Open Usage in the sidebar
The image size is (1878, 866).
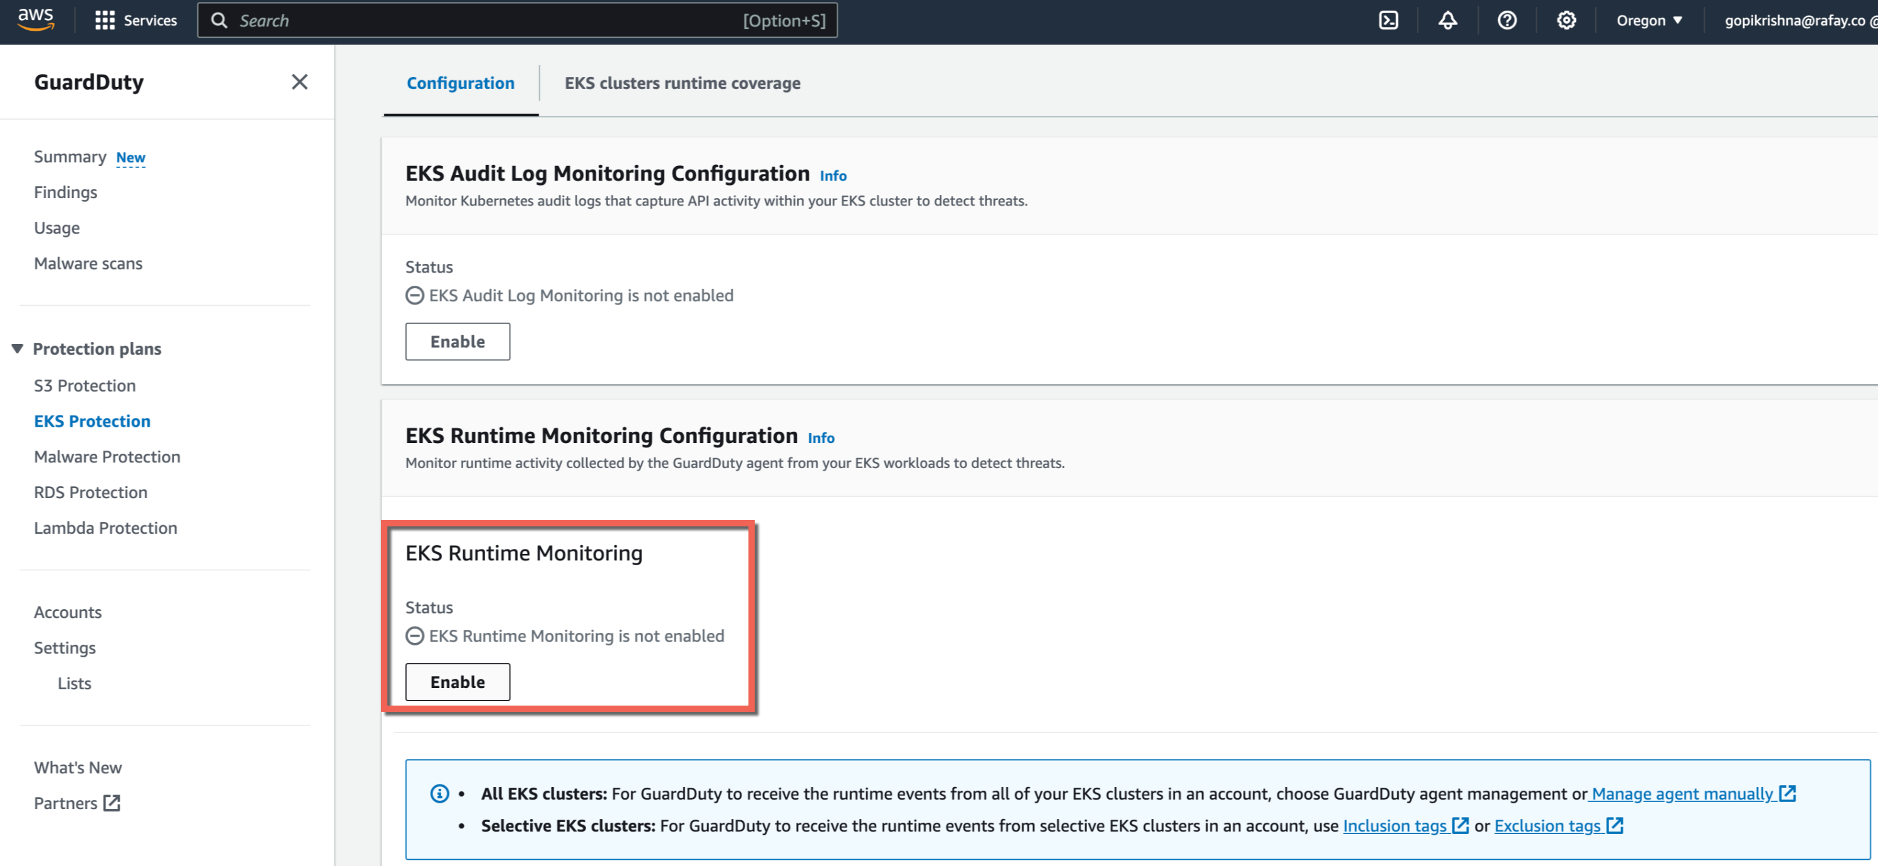pos(57,228)
